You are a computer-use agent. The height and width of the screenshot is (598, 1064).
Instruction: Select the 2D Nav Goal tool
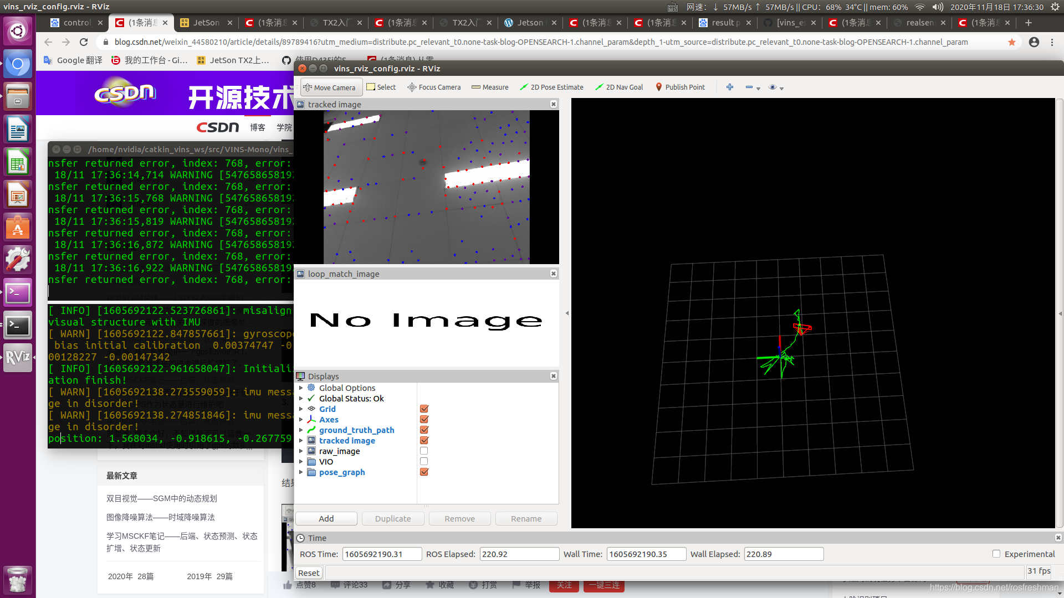[619, 87]
